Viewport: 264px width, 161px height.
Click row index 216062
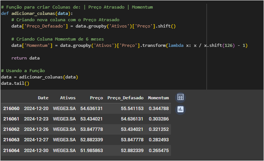11,129
